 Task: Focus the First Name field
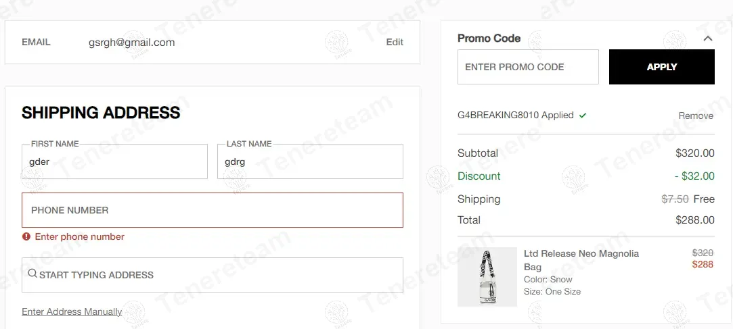click(114, 162)
